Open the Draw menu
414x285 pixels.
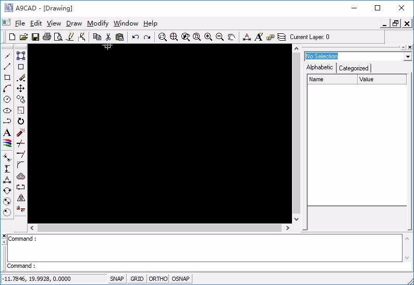pyautogui.click(x=74, y=23)
